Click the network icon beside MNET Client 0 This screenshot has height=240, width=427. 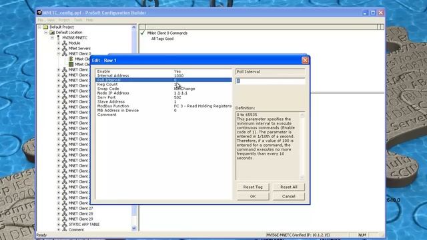65,53
